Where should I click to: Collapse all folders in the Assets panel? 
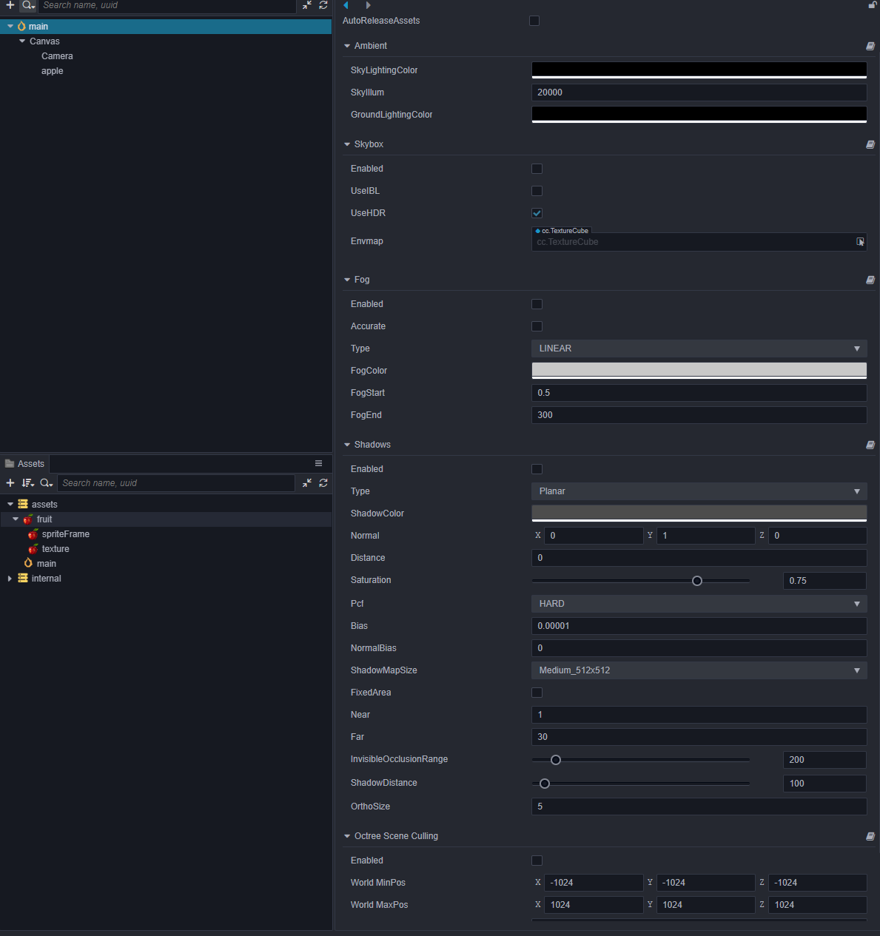click(307, 483)
